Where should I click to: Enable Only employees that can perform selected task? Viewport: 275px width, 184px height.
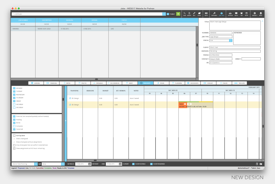click(x=14, y=145)
